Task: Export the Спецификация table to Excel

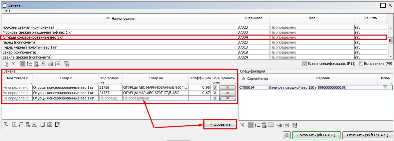Action: [x=287, y=125]
